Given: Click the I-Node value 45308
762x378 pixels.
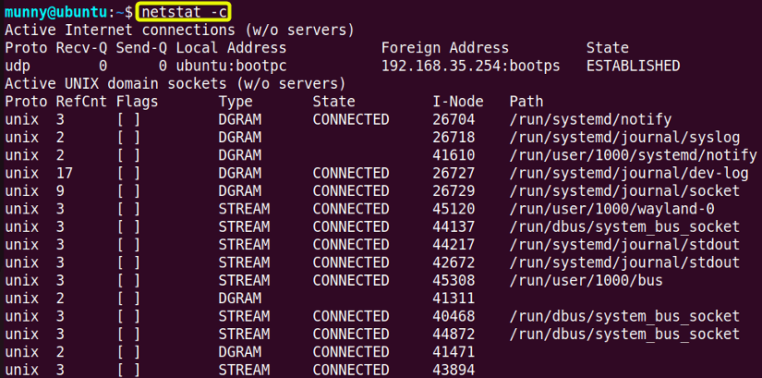Looking at the screenshot, I should 454,281.
